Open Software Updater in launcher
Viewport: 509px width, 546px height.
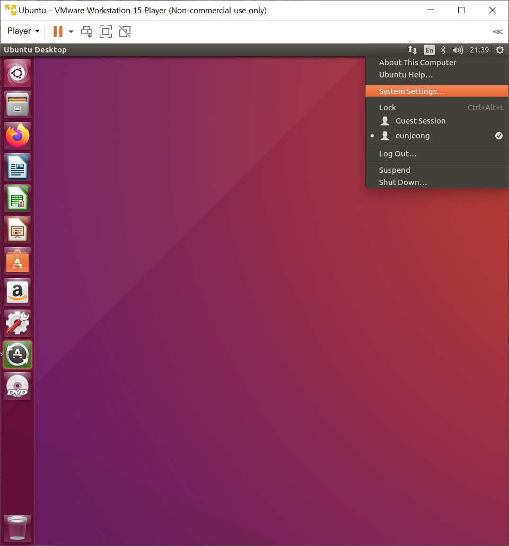point(17,355)
